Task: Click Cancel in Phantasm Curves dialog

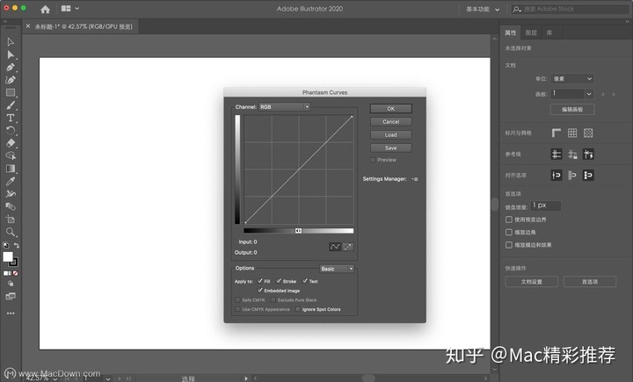Action: click(x=390, y=122)
